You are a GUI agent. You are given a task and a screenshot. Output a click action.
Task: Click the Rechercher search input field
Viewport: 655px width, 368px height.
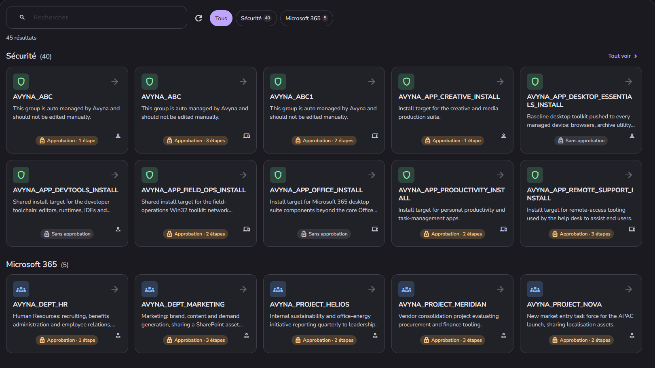[x=97, y=17]
